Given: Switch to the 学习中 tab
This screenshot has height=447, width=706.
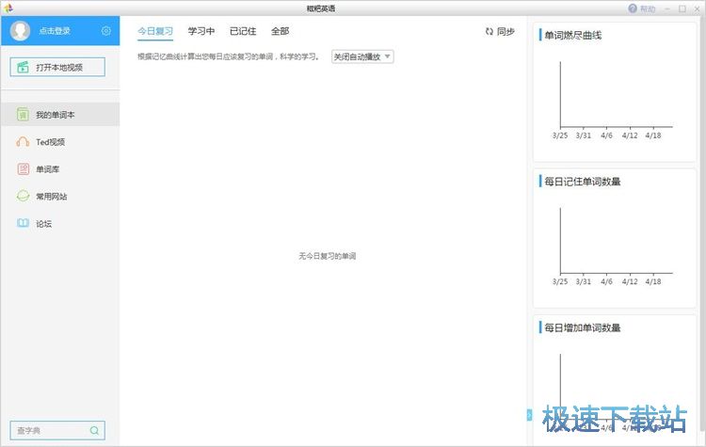Looking at the screenshot, I should [x=201, y=31].
